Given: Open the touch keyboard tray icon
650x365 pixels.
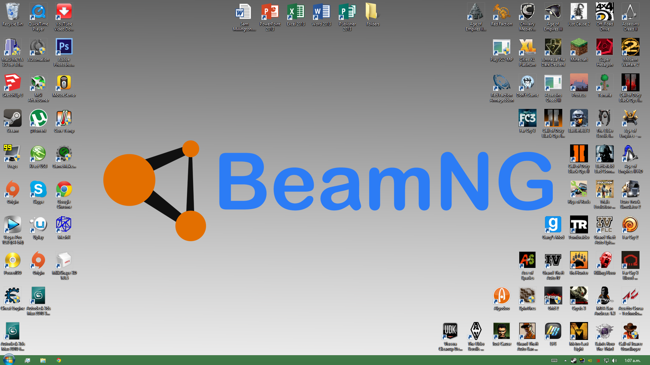Looking at the screenshot, I should [x=554, y=361].
